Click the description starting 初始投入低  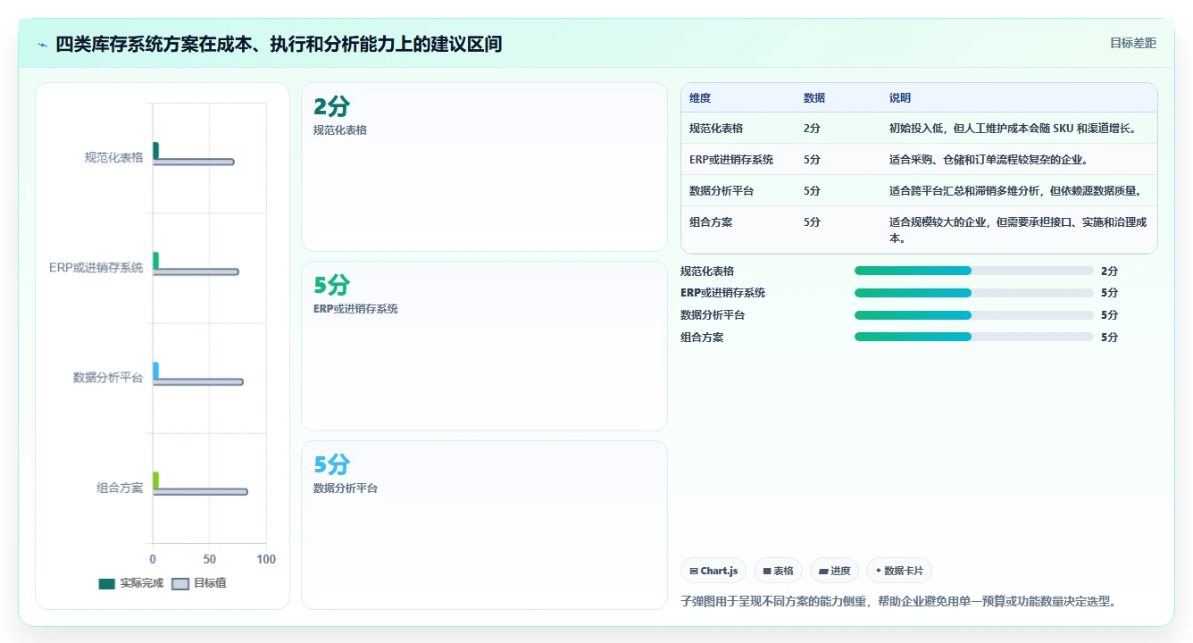(x=1013, y=129)
